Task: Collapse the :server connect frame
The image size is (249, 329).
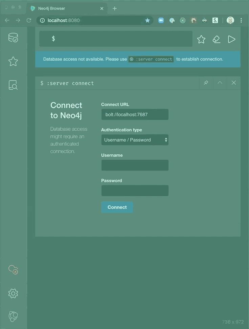Action: pos(220,83)
